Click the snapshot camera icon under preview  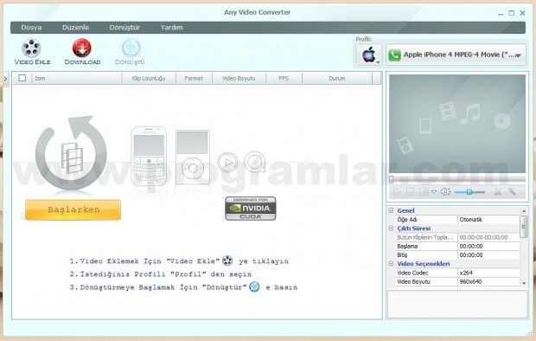tap(424, 192)
